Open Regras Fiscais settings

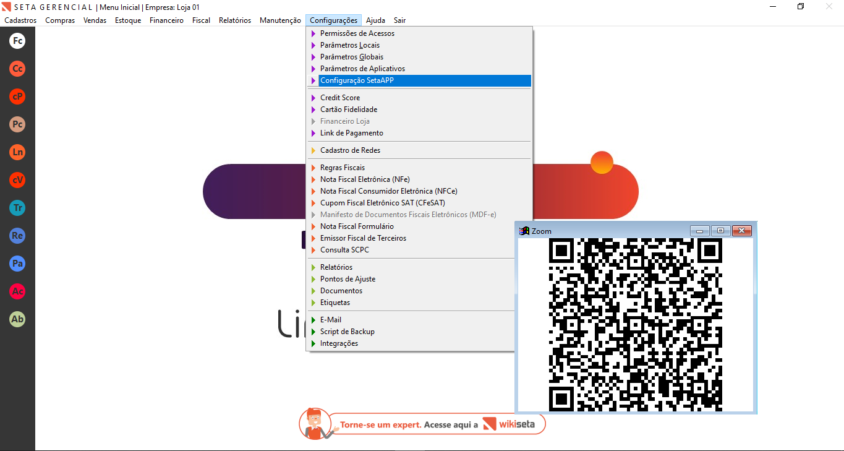(x=419, y=168)
